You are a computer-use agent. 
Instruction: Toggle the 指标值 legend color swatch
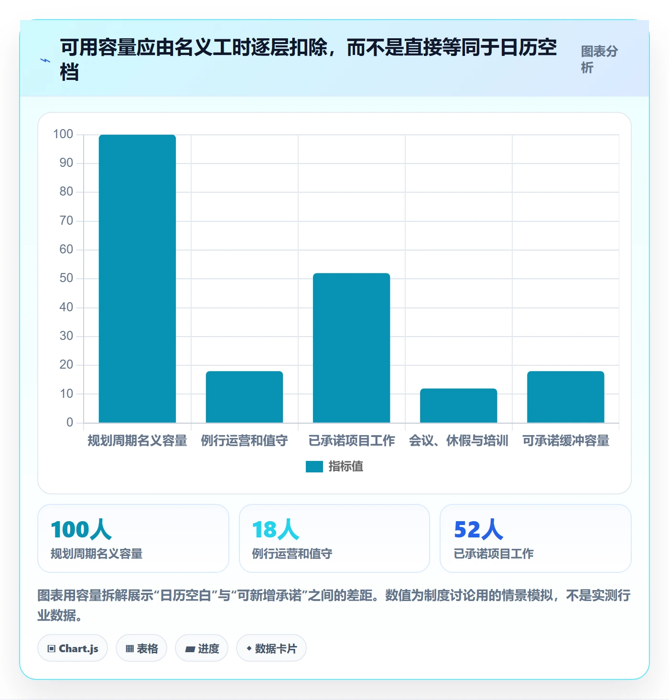coord(314,466)
